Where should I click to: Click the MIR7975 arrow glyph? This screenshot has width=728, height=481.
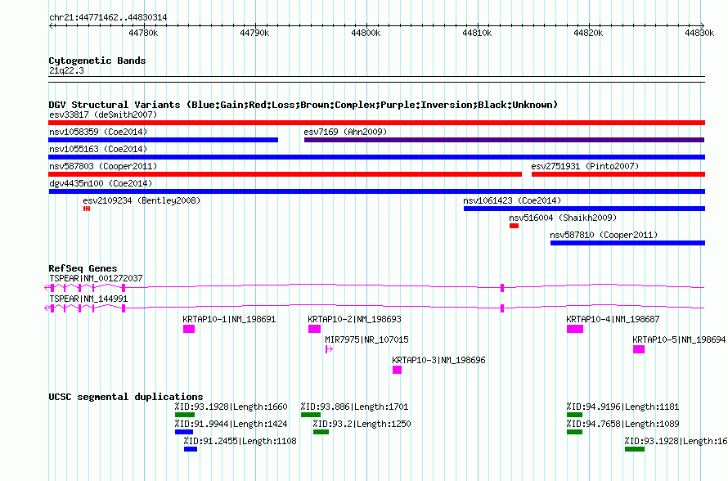[x=329, y=349]
